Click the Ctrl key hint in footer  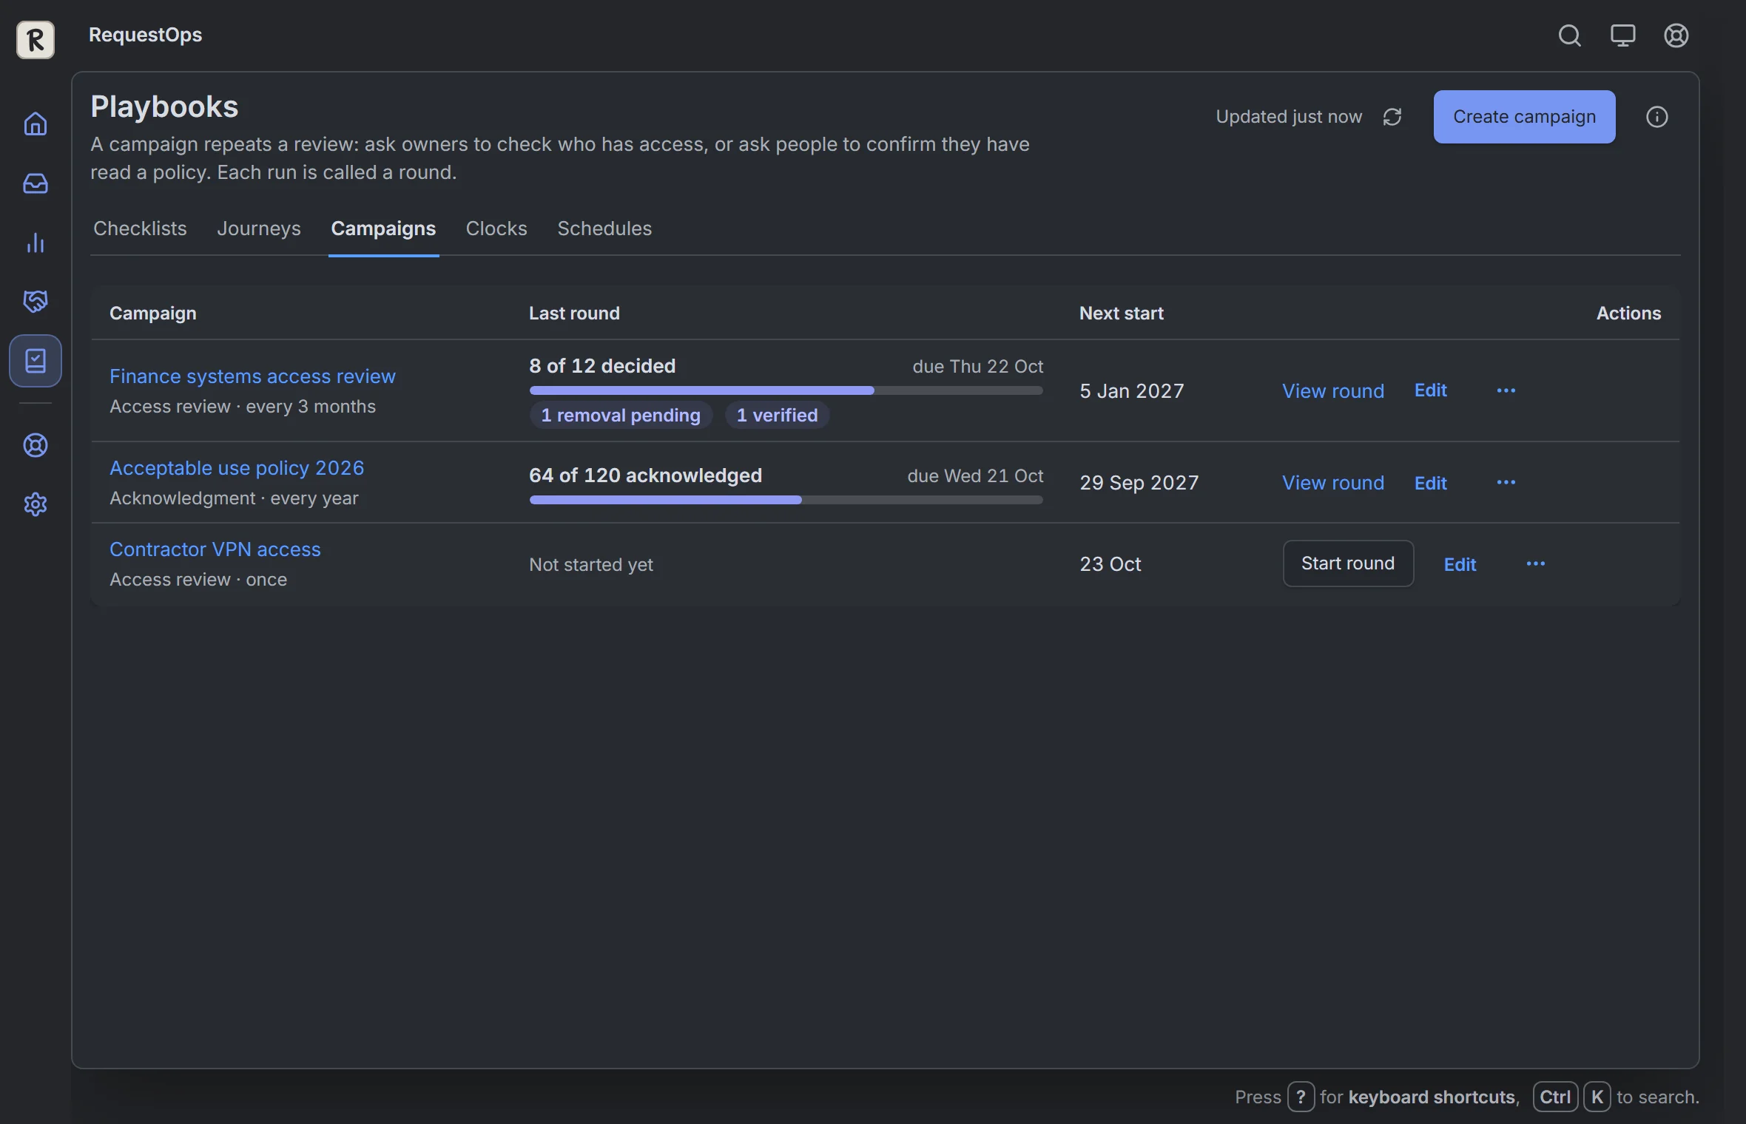pyautogui.click(x=1555, y=1097)
